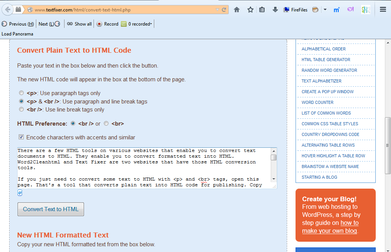Open the downloads arrow icon
The image size is (391, 252).
tap(275, 10)
